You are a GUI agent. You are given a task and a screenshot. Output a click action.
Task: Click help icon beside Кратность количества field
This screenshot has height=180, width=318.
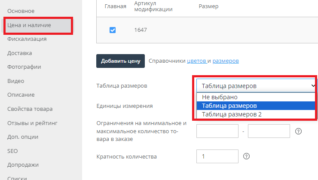(247, 156)
